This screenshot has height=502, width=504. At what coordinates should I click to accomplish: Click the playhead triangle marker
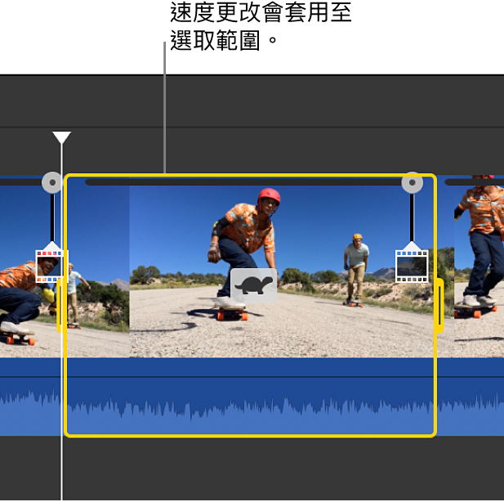[61, 137]
